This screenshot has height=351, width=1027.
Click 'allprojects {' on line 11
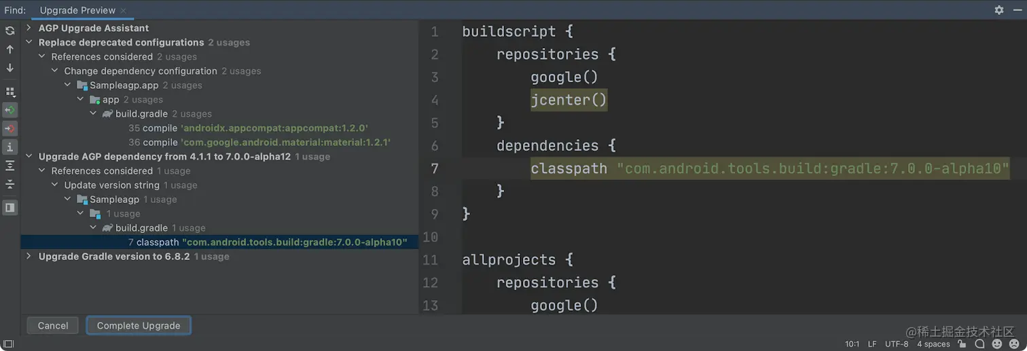(x=518, y=260)
